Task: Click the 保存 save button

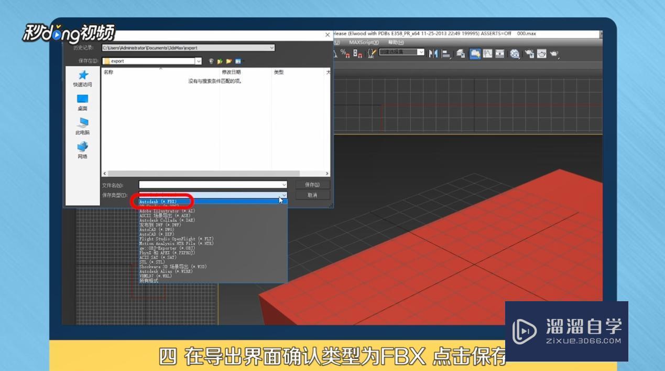Action: pyautogui.click(x=312, y=184)
